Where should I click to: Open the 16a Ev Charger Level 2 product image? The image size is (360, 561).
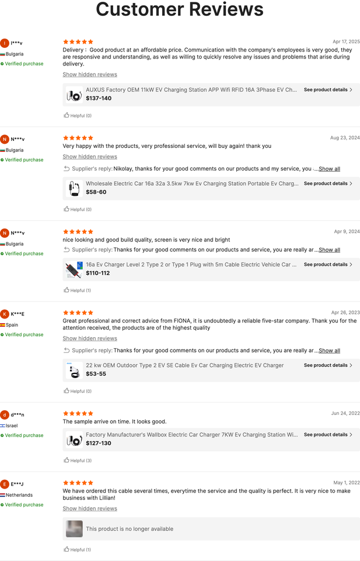(74, 269)
